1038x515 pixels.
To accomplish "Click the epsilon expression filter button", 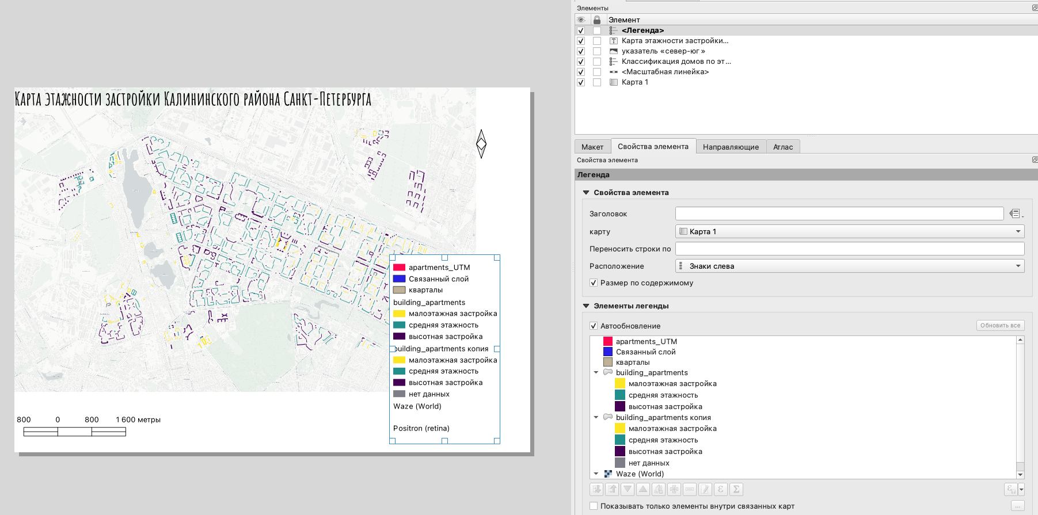I will click(x=721, y=489).
